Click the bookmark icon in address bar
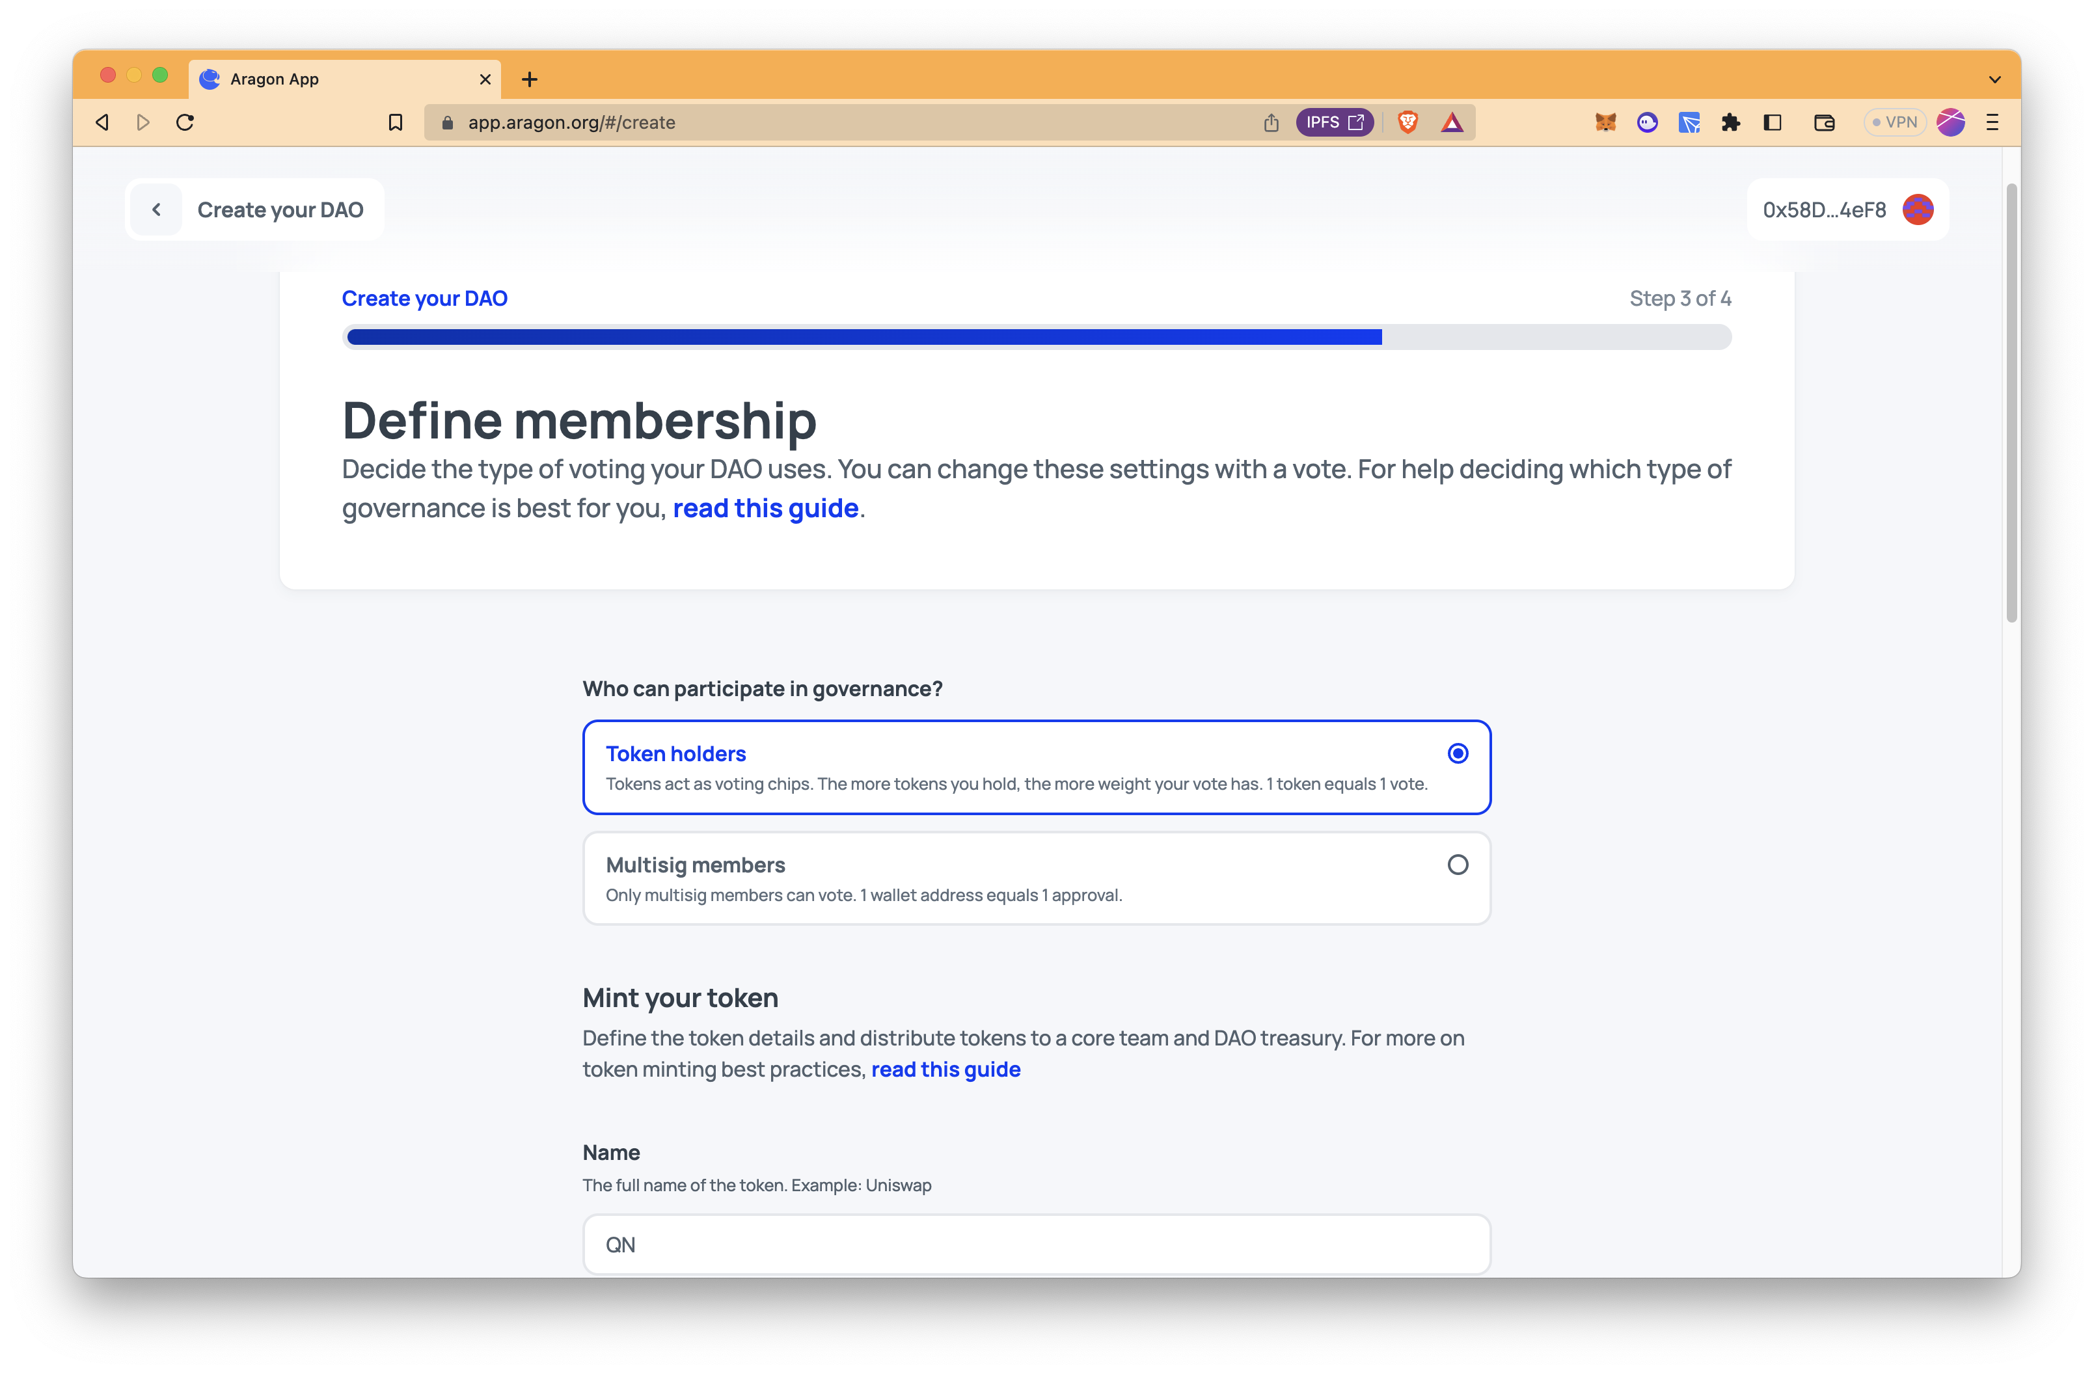Screen dimensions: 2094x1374 pos(396,121)
